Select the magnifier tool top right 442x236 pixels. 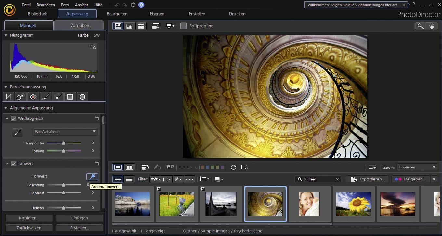421,26
